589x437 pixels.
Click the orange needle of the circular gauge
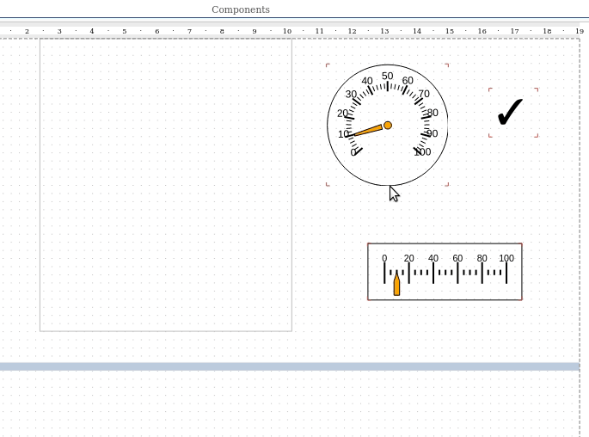[367, 131]
